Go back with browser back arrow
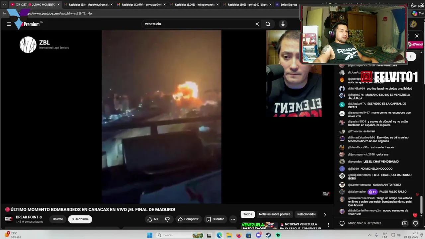425x239 pixels. 4,13
